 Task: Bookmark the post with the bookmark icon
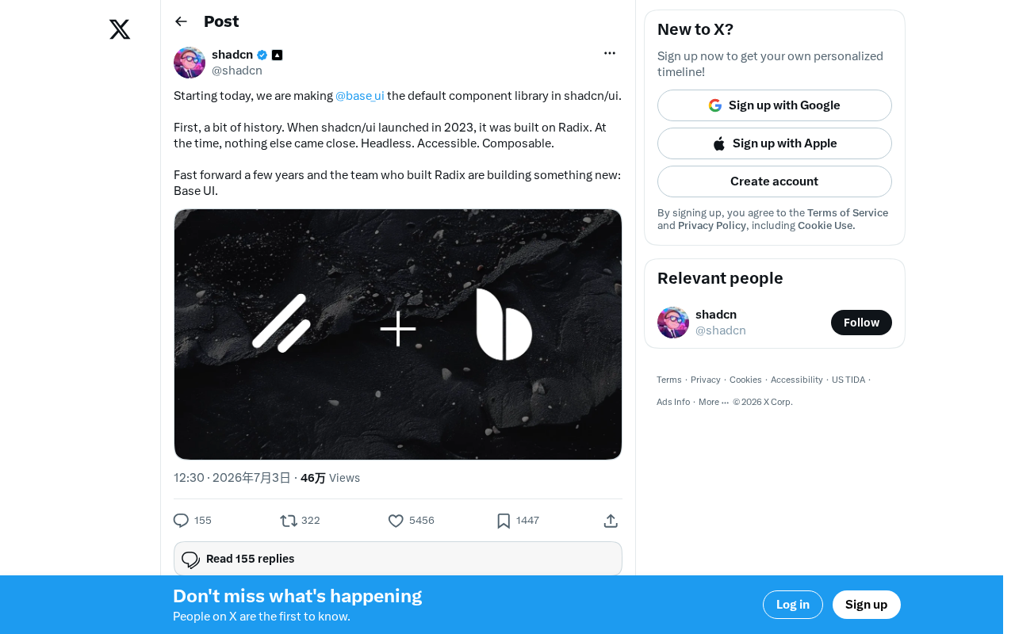coord(504,521)
